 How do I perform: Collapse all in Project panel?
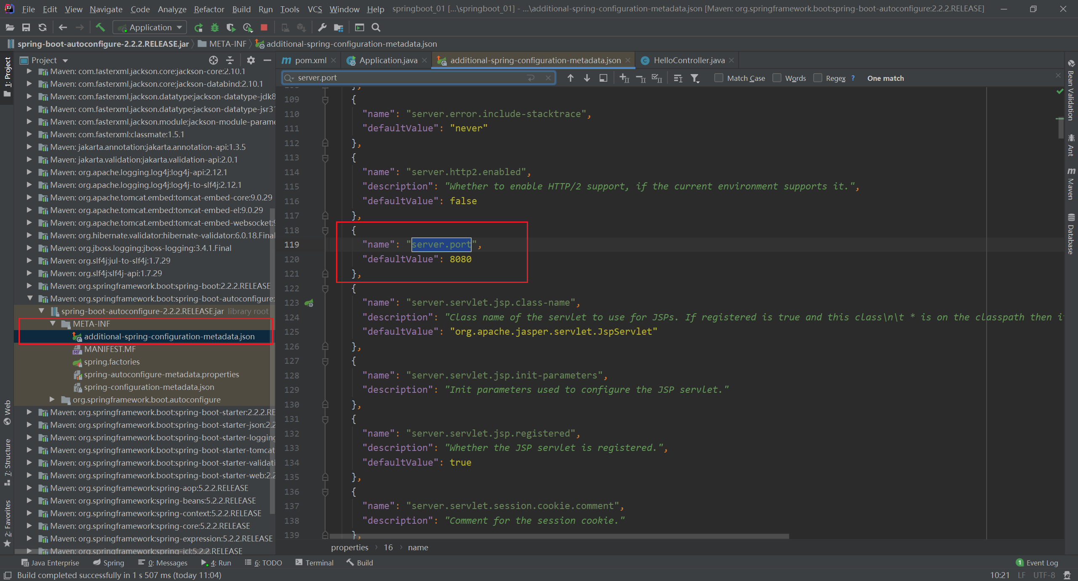pos(230,60)
